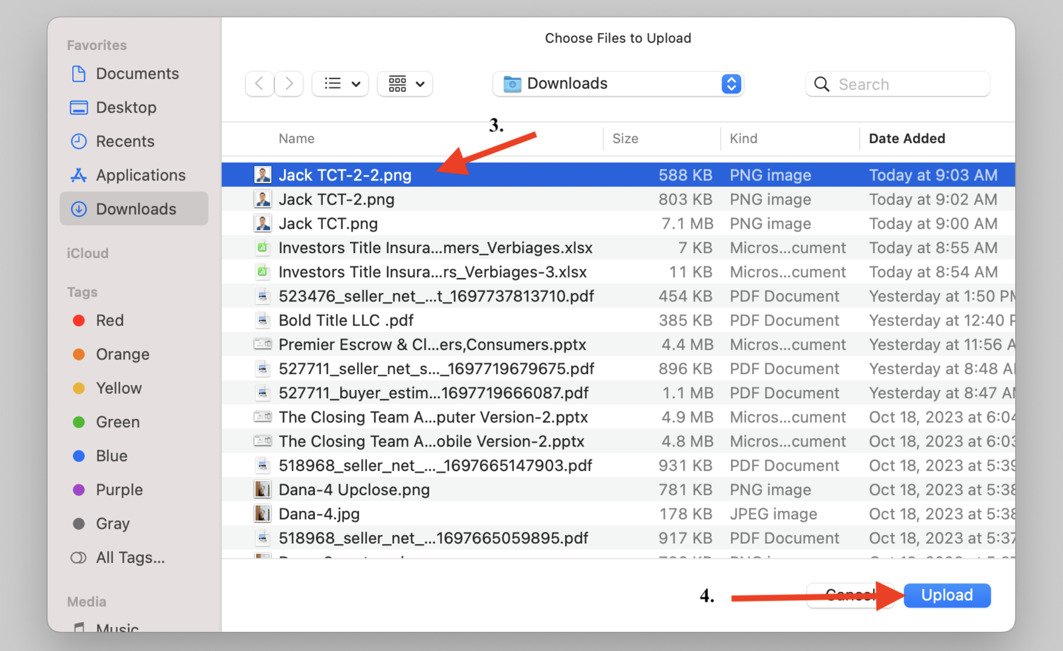Open Recents in the sidebar

[125, 141]
